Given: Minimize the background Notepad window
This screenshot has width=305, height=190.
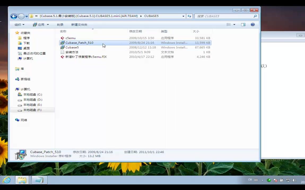Looking at the screenshot, I should point(300,35).
